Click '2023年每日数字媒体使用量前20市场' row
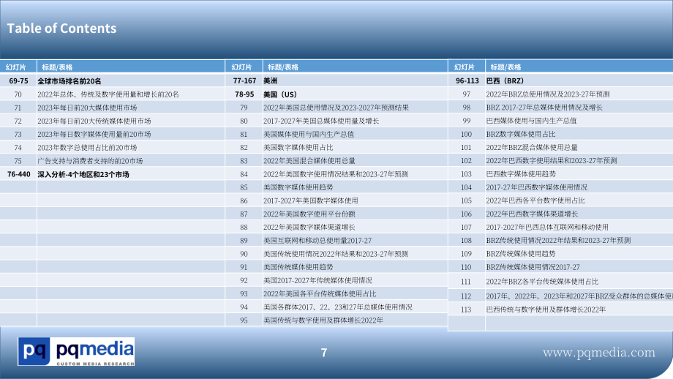This screenshot has height=379, width=673. (x=94, y=135)
